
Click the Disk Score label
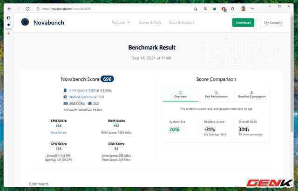116,144
